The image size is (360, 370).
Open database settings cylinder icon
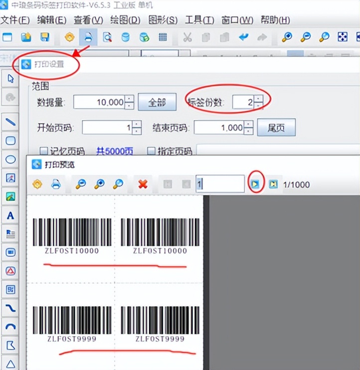[126, 37]
